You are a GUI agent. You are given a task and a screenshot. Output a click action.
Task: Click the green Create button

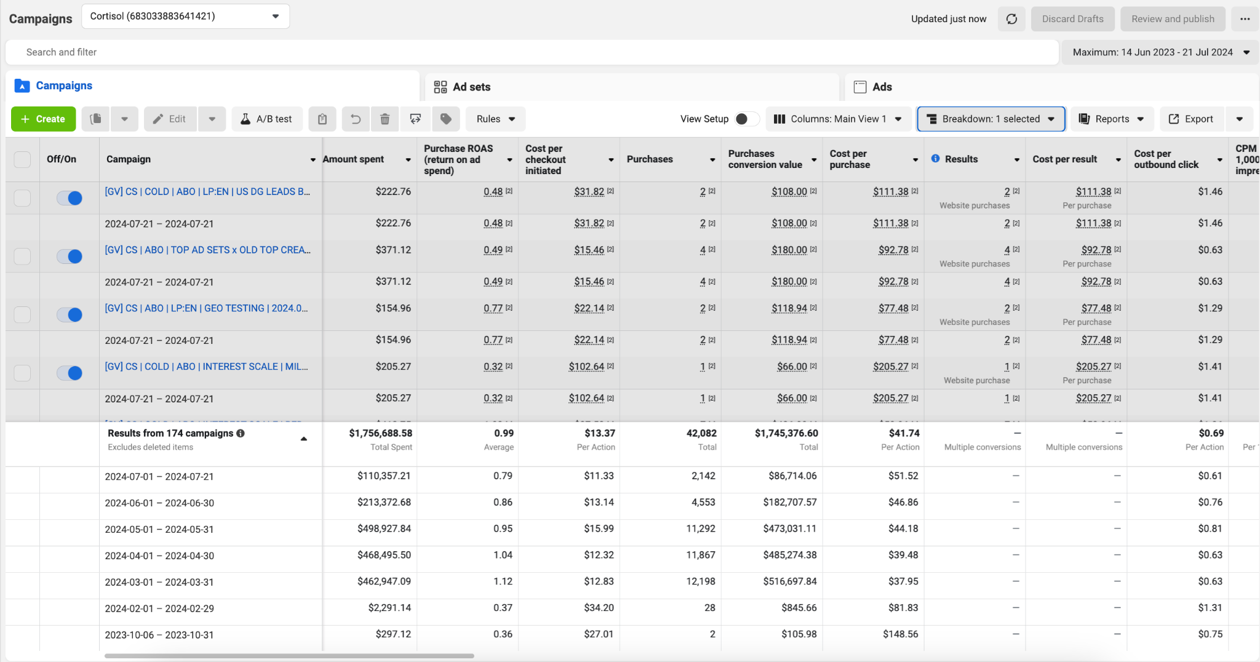(43, 119)
